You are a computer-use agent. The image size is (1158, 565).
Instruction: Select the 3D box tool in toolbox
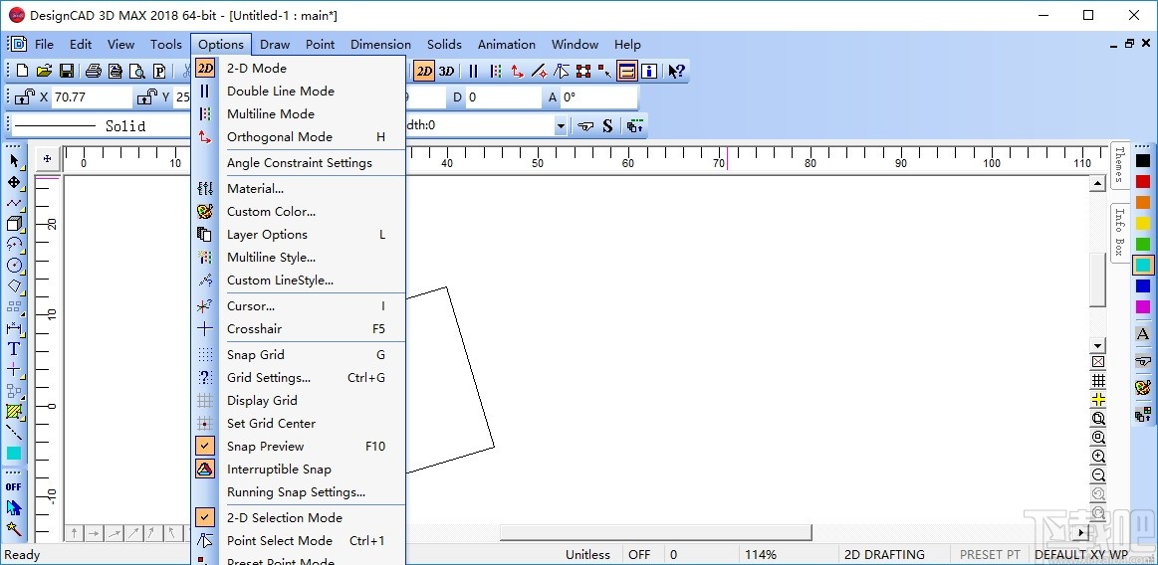tap(14, 223)
